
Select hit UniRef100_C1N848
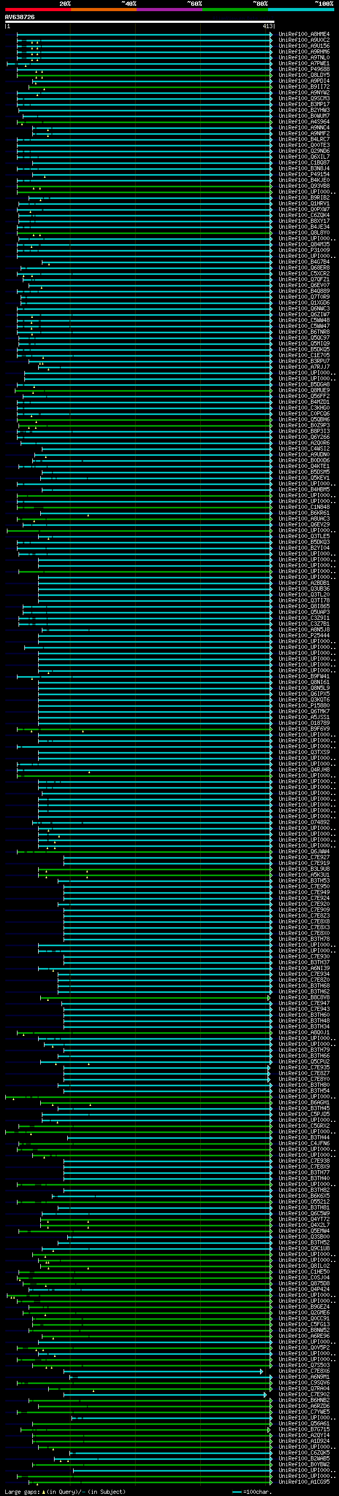tap(304, 507)
